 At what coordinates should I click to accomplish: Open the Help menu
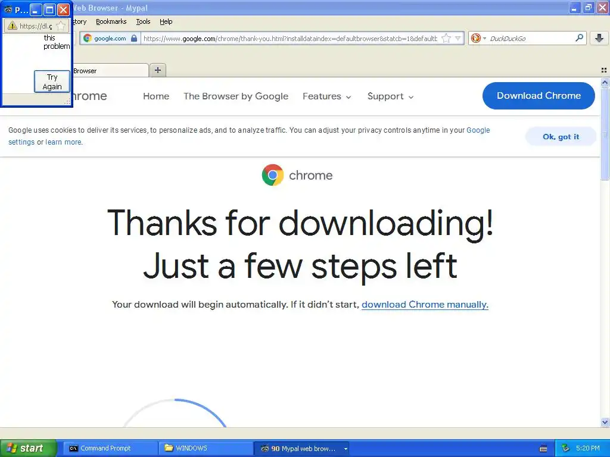(x=166, y=21)
